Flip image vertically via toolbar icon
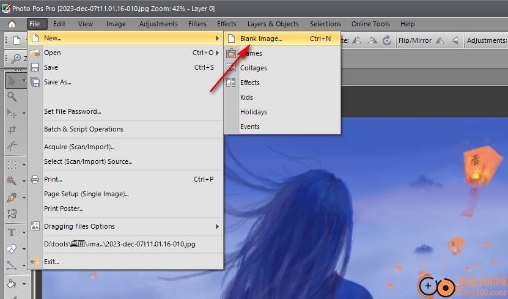 pos(455,40)
